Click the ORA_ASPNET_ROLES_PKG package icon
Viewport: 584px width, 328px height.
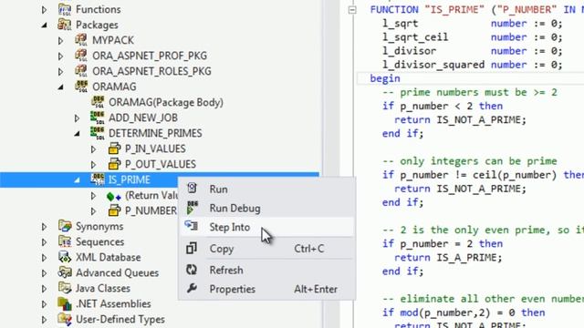pyautogui.click(x=81, y=71)
